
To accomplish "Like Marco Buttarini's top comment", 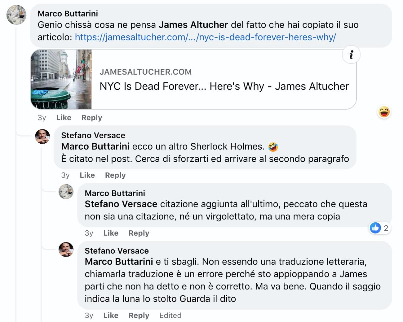I will pos(64,118).
